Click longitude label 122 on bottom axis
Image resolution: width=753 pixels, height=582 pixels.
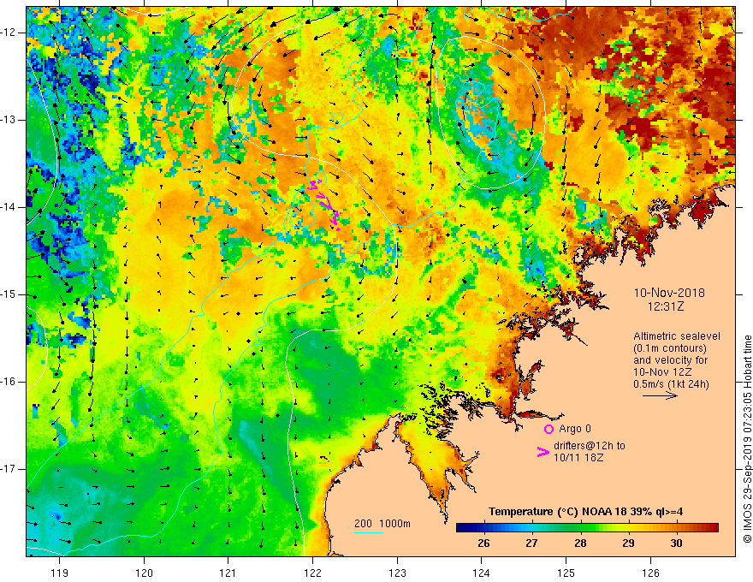pos(312,573)
